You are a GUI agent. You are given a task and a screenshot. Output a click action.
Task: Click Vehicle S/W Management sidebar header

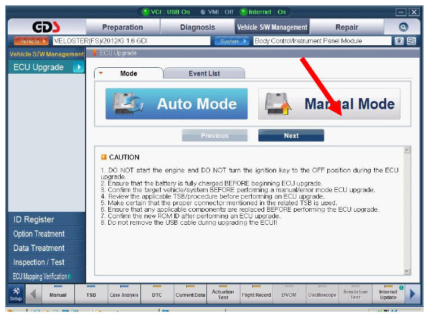click(47, 54)
